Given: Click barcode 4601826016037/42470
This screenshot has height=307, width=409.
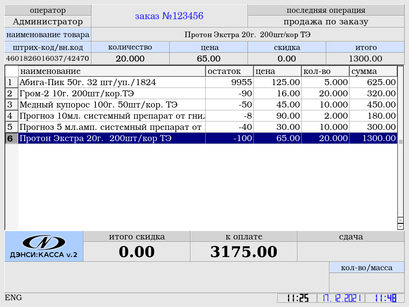Looking at the screenshot, I should [48, 58].
